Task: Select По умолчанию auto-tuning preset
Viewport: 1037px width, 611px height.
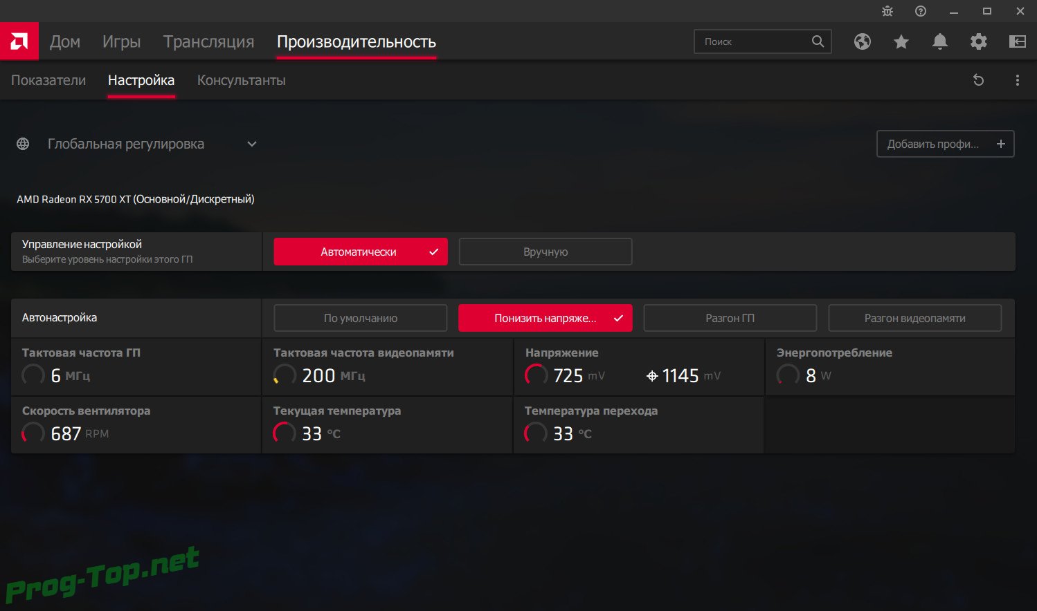Action: 361,318
